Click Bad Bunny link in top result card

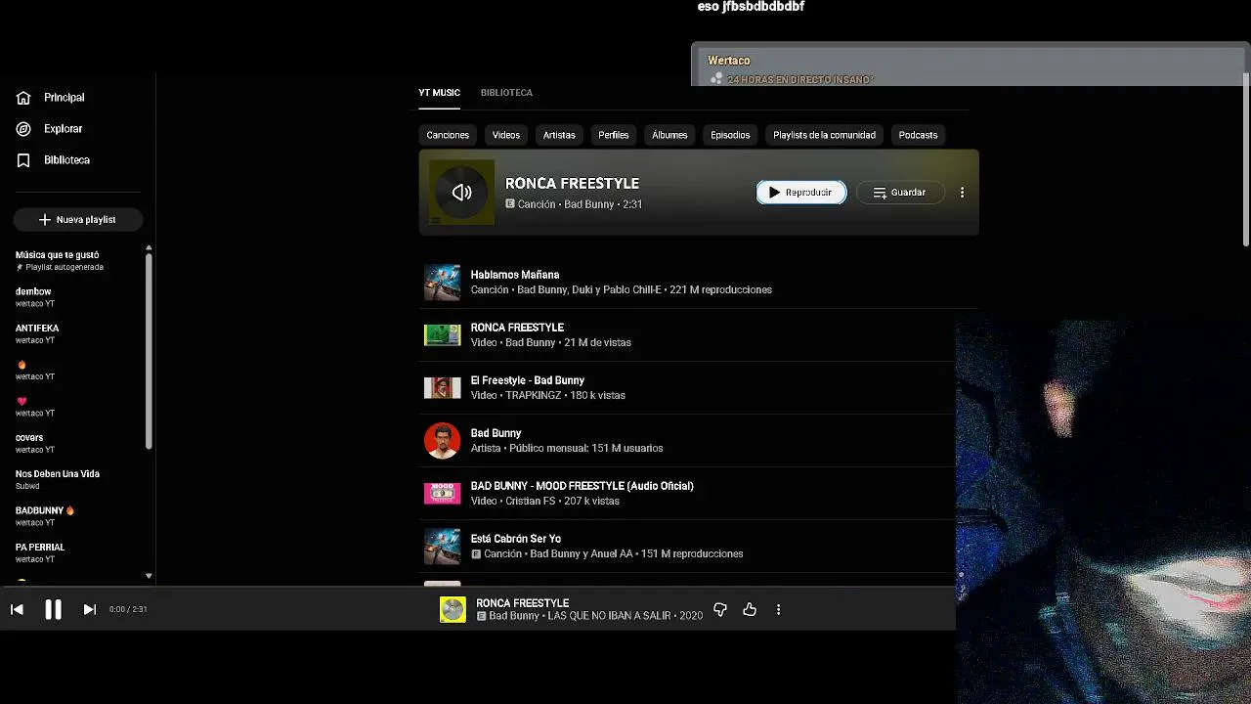[589, 204]
